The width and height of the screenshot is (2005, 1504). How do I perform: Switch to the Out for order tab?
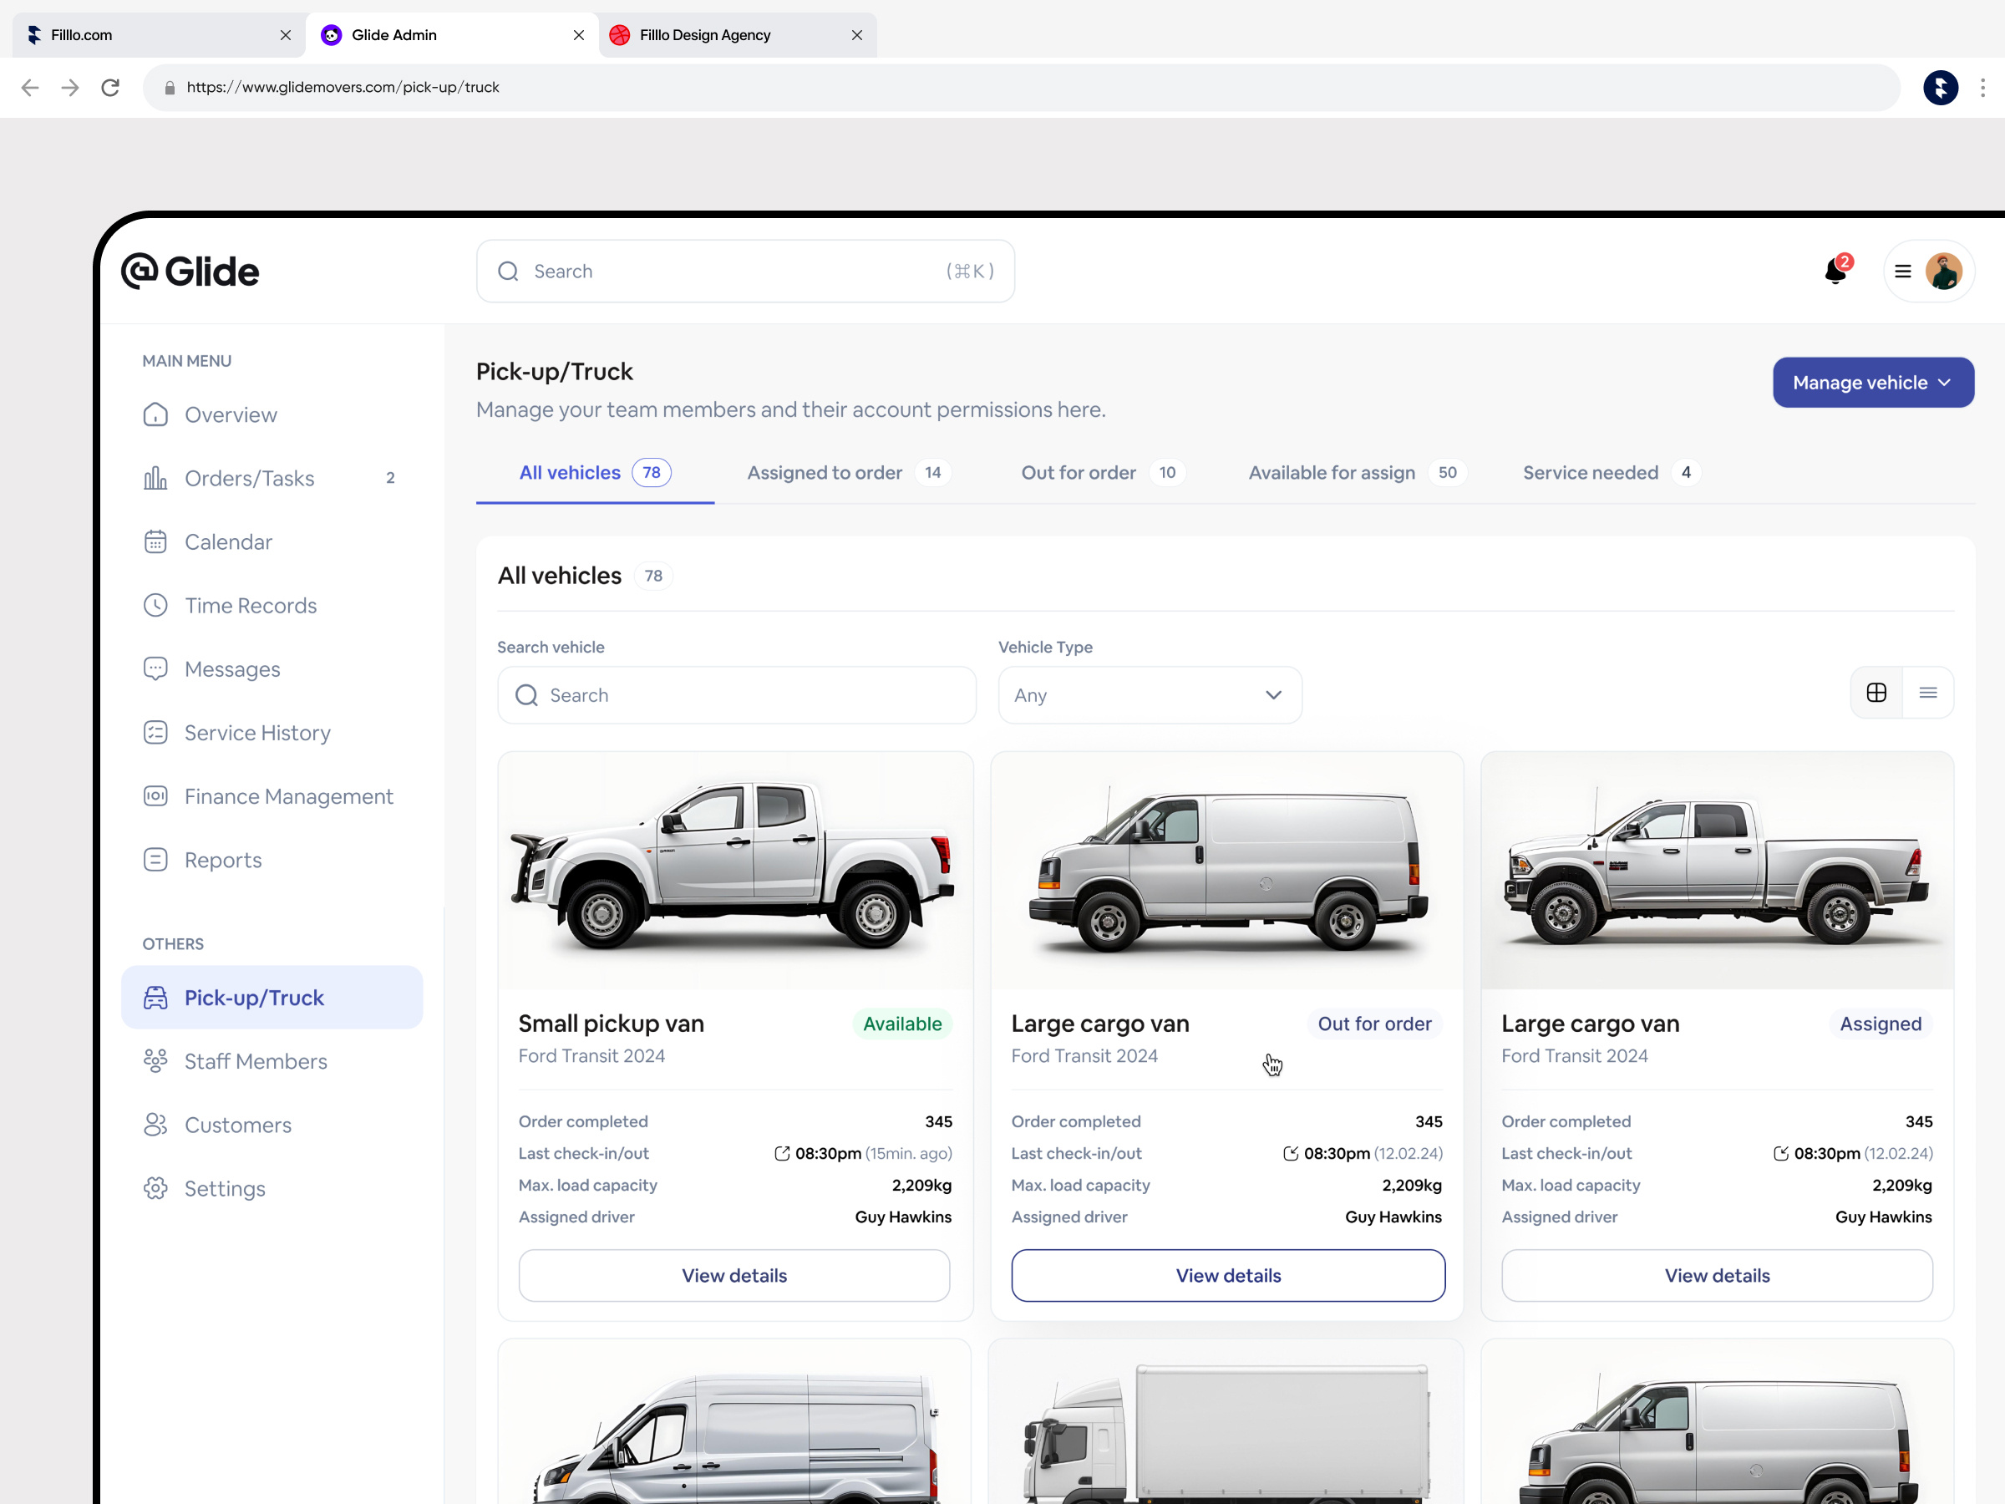[x=1078, y=472]
